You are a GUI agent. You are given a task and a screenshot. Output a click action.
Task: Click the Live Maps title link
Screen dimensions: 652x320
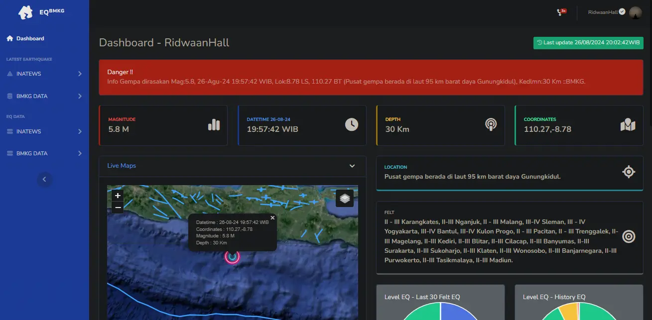[x=122, y=166]
